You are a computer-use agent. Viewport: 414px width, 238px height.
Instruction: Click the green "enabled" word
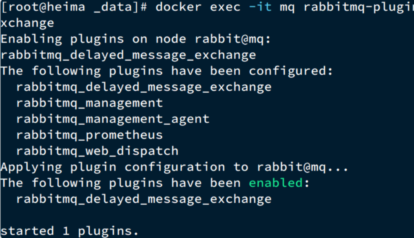276,183
